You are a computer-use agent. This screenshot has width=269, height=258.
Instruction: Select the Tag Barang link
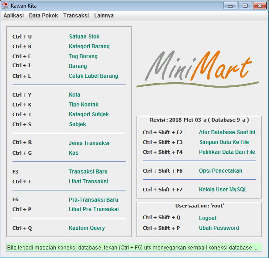(x=83, y=56)
